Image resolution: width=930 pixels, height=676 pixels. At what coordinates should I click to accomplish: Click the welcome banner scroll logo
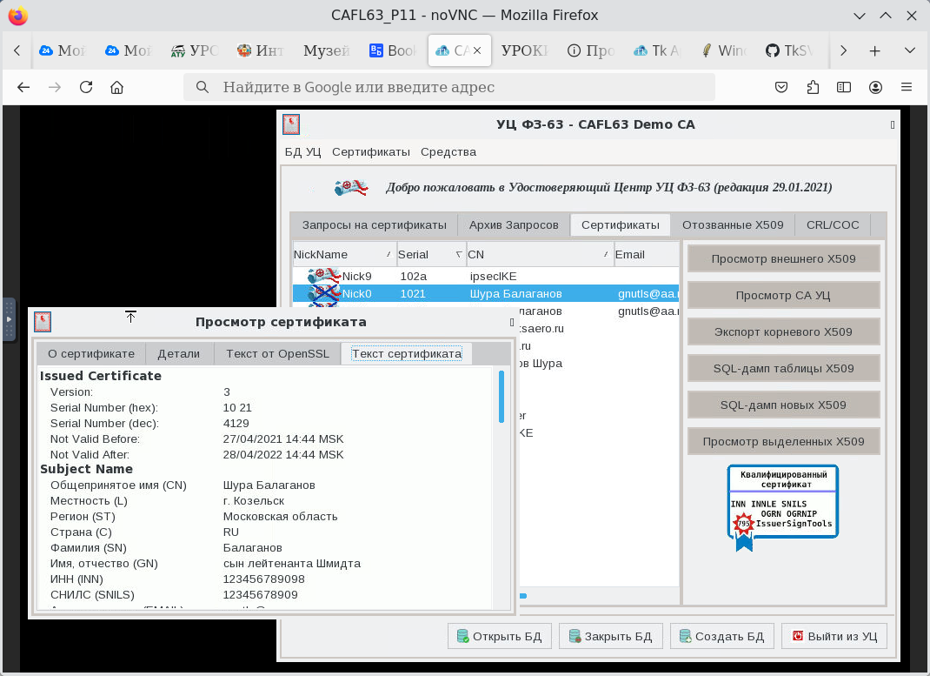point(351,188)
